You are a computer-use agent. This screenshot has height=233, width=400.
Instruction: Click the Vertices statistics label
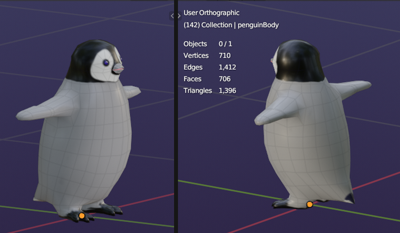(196, 56)
